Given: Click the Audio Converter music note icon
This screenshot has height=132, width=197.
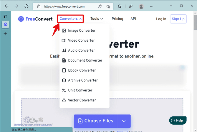Looking at the screenshot, I should [x=64, y=50].
